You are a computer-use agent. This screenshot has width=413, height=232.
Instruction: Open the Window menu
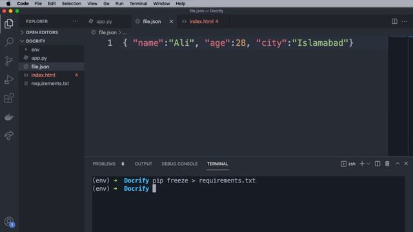(x=161, y=4)
